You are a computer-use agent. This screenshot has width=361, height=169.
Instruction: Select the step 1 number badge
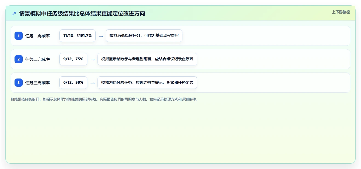tap(19, 36)
